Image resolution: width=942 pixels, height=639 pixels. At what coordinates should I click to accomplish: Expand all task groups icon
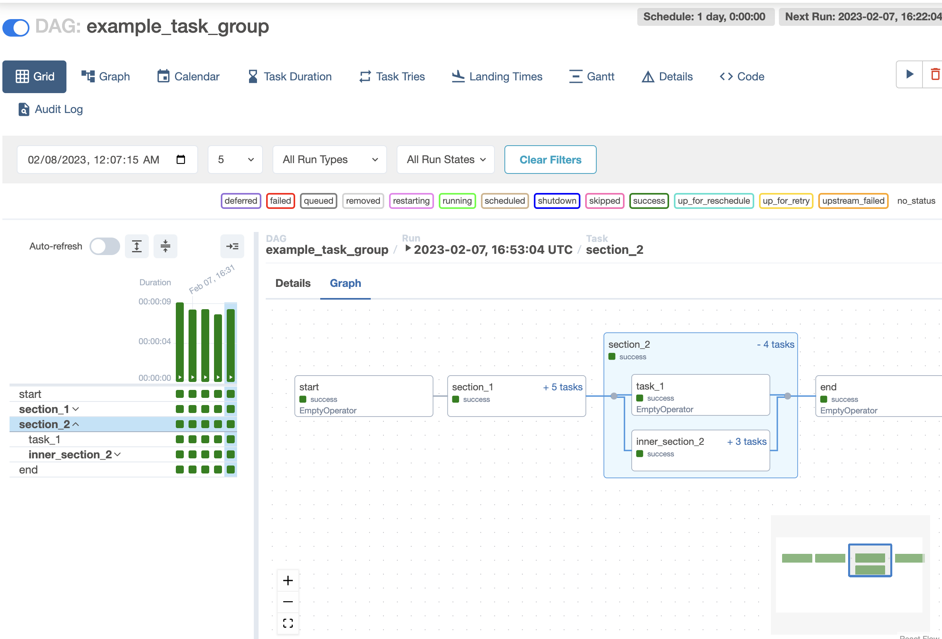136,246
